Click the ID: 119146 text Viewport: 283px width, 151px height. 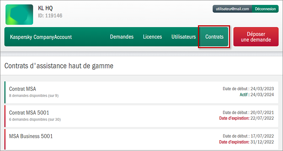tap(50, 15)
